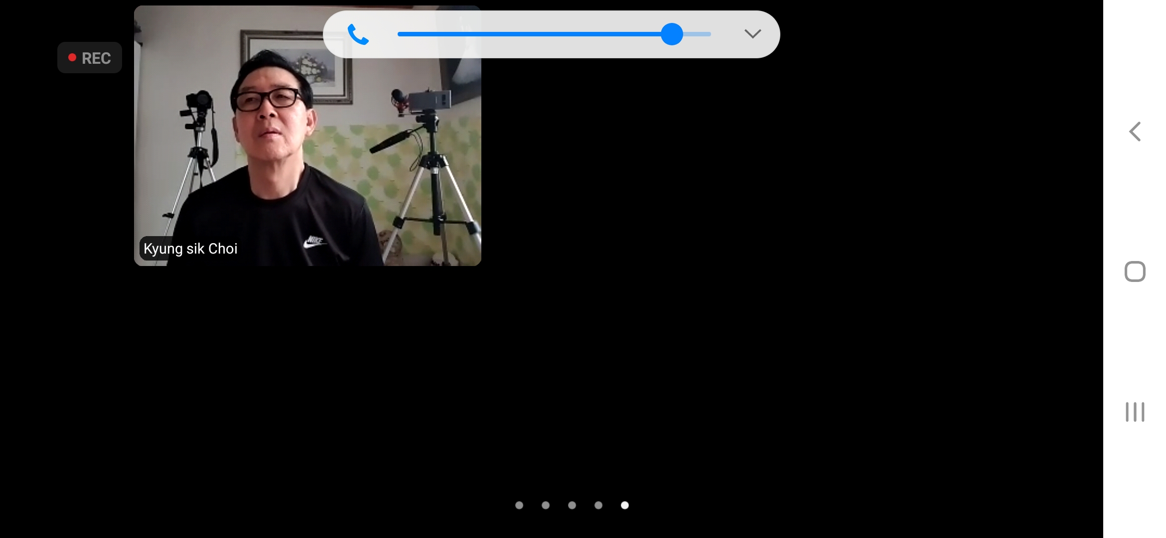
Task: Expand the volume panel chevron
Action: coord(752,34)
